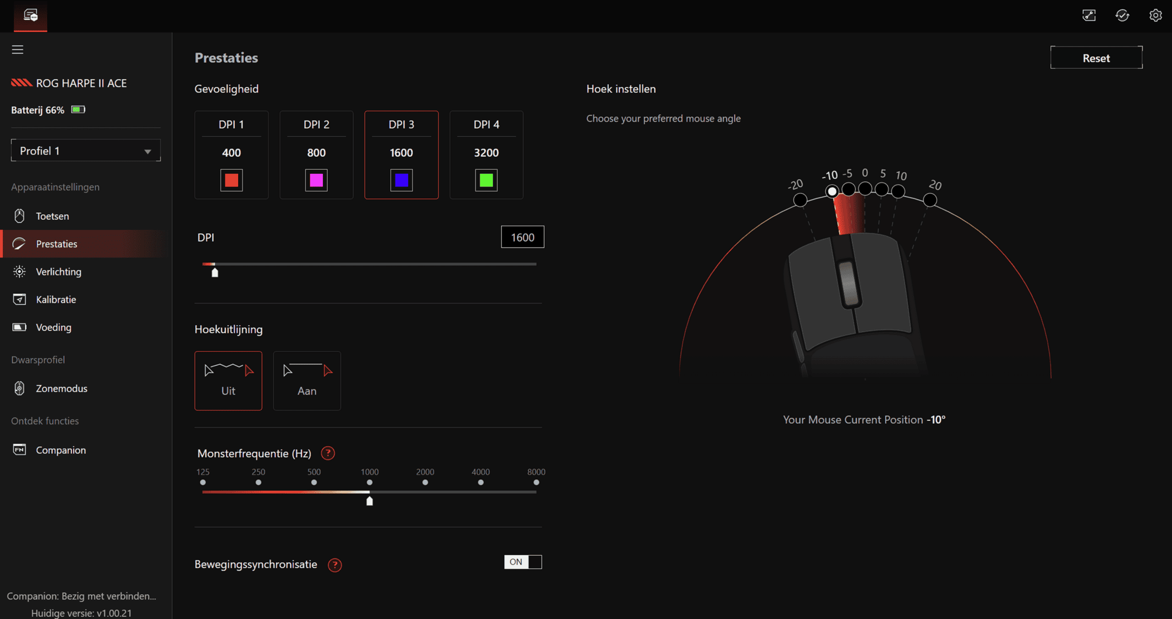Set Hoekuitlijning to Aan
This screenshot has height=619, width=1172.
pyautogui.click(x=307, y=380)
